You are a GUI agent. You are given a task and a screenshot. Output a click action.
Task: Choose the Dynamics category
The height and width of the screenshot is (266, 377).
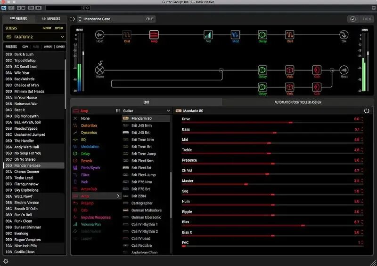pos(89,133)
